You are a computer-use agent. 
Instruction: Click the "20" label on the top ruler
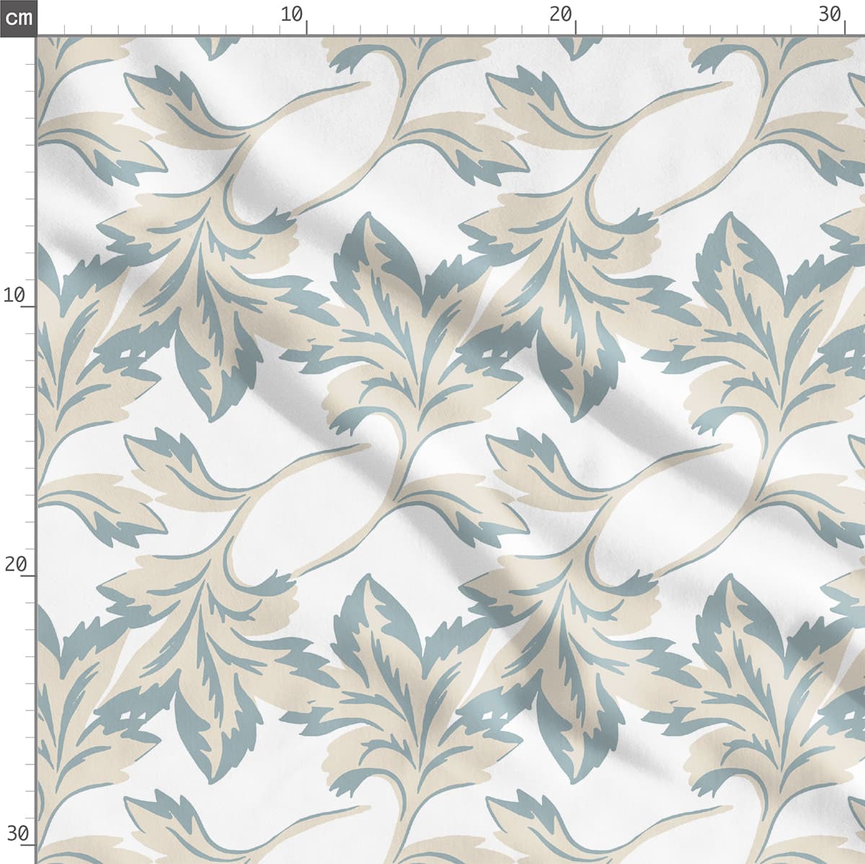[x=560, y=14]
